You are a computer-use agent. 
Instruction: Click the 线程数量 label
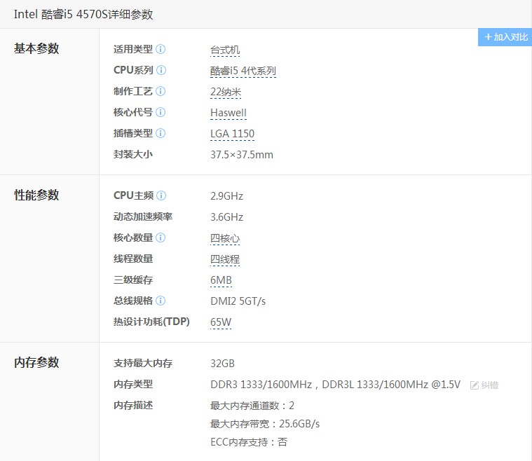[x=133, y=259]
